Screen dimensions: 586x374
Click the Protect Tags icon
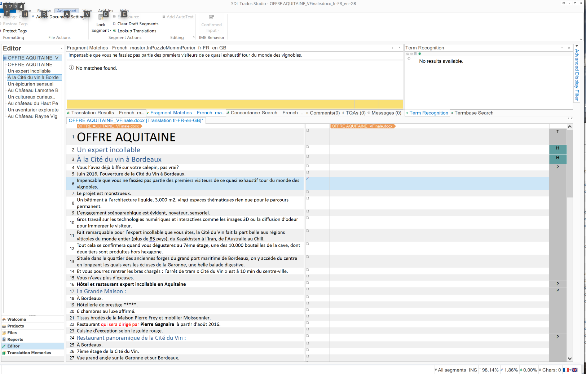1,31
